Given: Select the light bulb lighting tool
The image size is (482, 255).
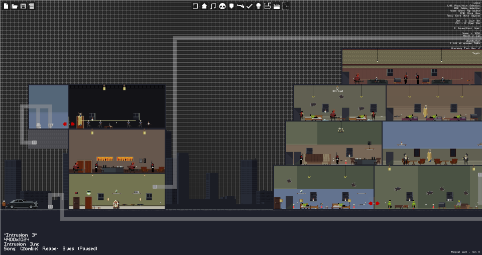Looking at the screenshot, I should point(259,6).
